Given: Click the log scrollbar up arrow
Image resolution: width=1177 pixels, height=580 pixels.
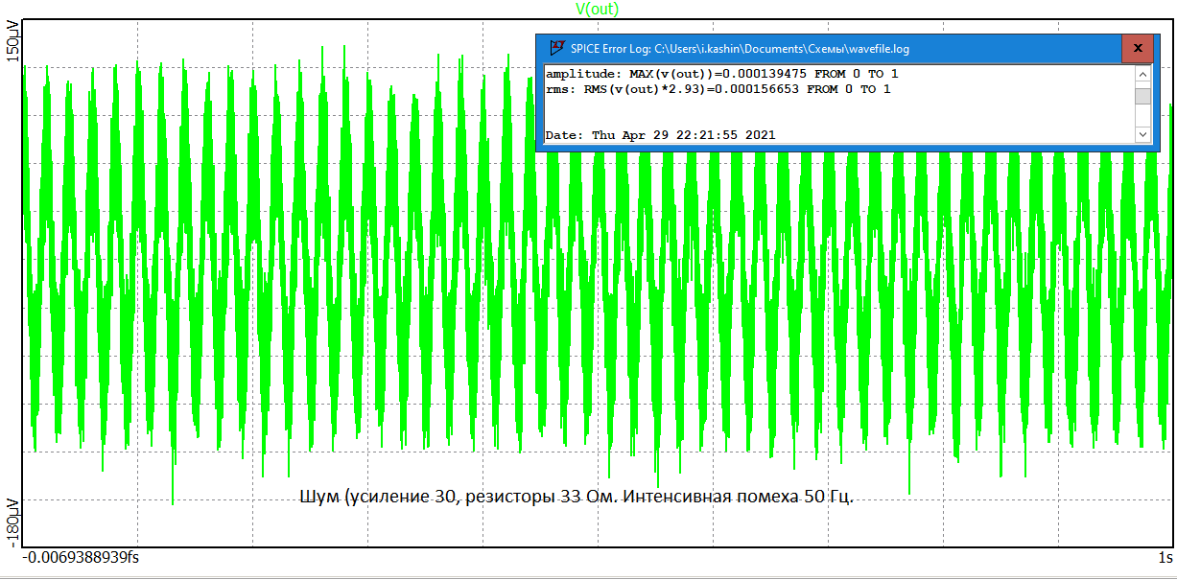Looking at the screenshot, I should click(1142, 73).
